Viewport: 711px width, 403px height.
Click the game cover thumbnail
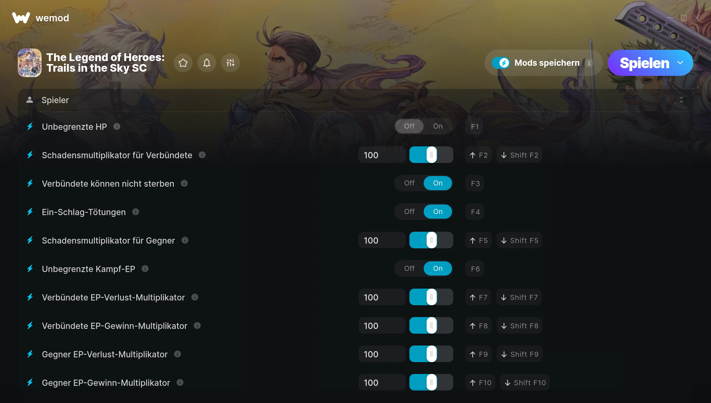click(30, 63)
